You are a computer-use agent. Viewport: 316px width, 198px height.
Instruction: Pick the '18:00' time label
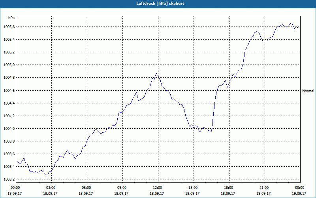click(228, 188)
